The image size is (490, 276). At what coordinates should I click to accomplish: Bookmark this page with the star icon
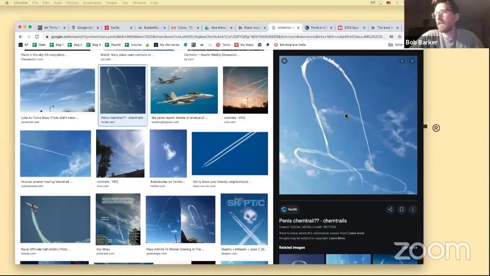pyautogui.click(x=399, y=37)
